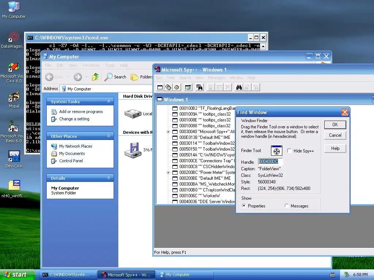Click the Finder Tool crosshair icon
This screenshot has height=280, width=374.
pos(277,151)
